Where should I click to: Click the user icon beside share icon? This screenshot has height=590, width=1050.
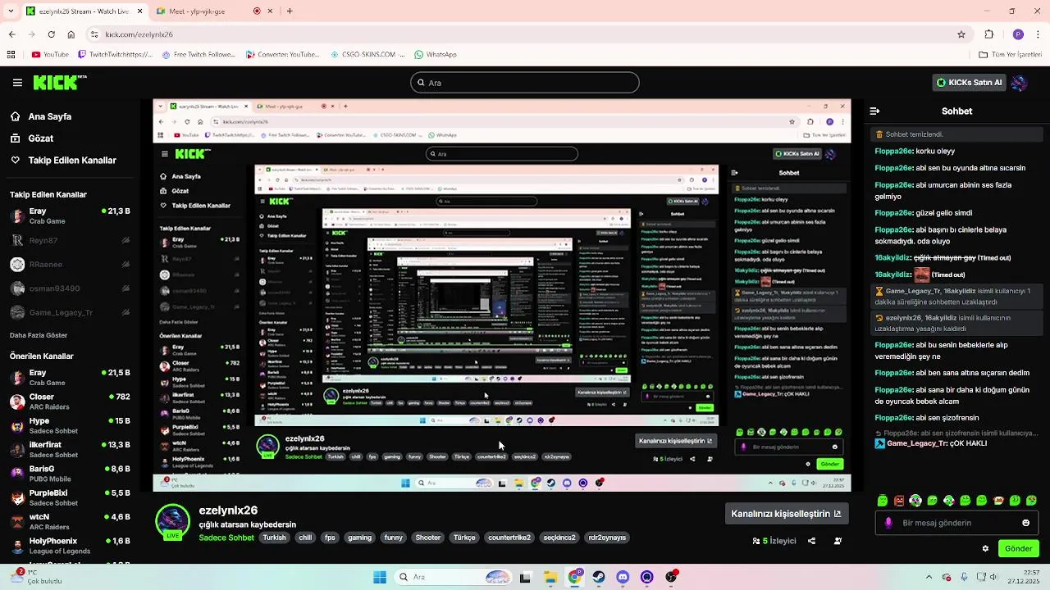coord(838,541)
